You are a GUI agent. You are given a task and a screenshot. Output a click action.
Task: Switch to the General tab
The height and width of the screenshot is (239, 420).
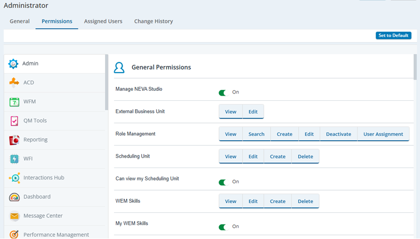coord(19,22)
